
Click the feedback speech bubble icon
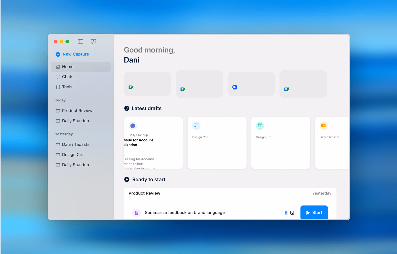[x=93, y=42]
